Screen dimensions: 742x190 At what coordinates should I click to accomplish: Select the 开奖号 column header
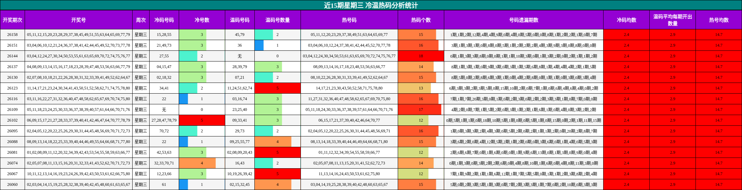(x=78, y=20)
